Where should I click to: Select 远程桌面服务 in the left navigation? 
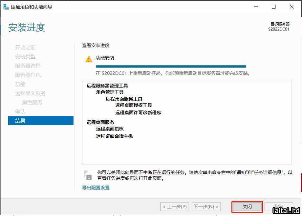click(30, 93)
